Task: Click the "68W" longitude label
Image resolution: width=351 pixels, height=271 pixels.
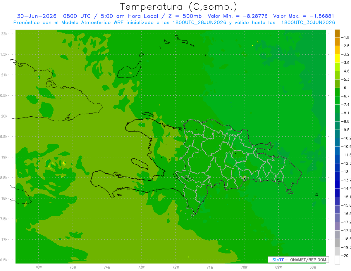Action: (x=312, y=267)
